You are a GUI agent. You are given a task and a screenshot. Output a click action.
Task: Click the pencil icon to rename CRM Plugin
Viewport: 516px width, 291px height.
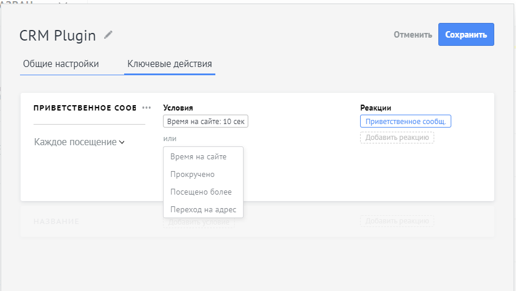coord(108,35)
